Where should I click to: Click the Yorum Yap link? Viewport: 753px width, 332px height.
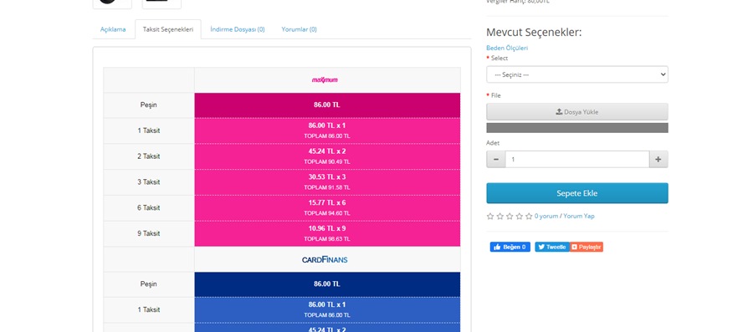tap(579, 217)
